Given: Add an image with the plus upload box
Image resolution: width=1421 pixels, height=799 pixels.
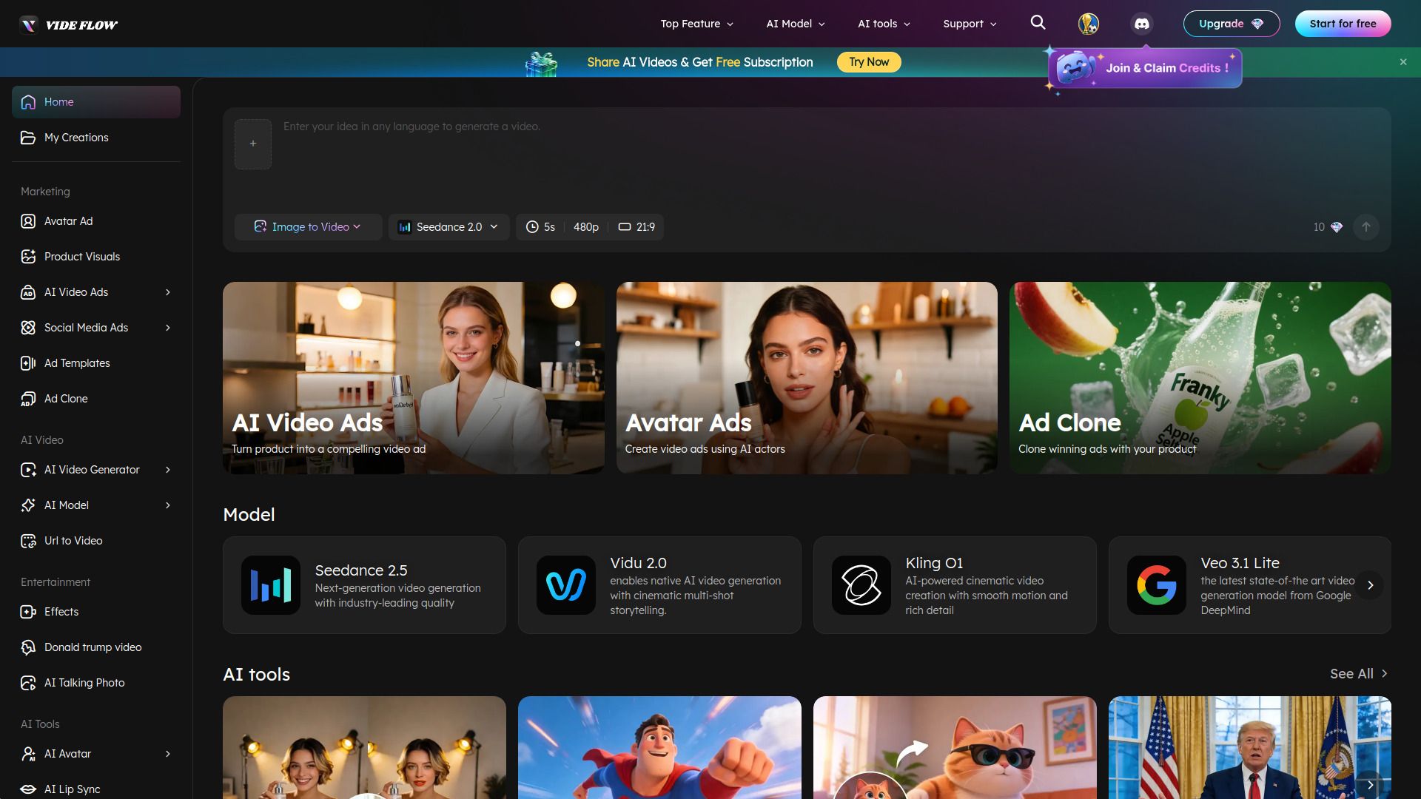Looking at the screenshot, I should [x=253, y=144].
